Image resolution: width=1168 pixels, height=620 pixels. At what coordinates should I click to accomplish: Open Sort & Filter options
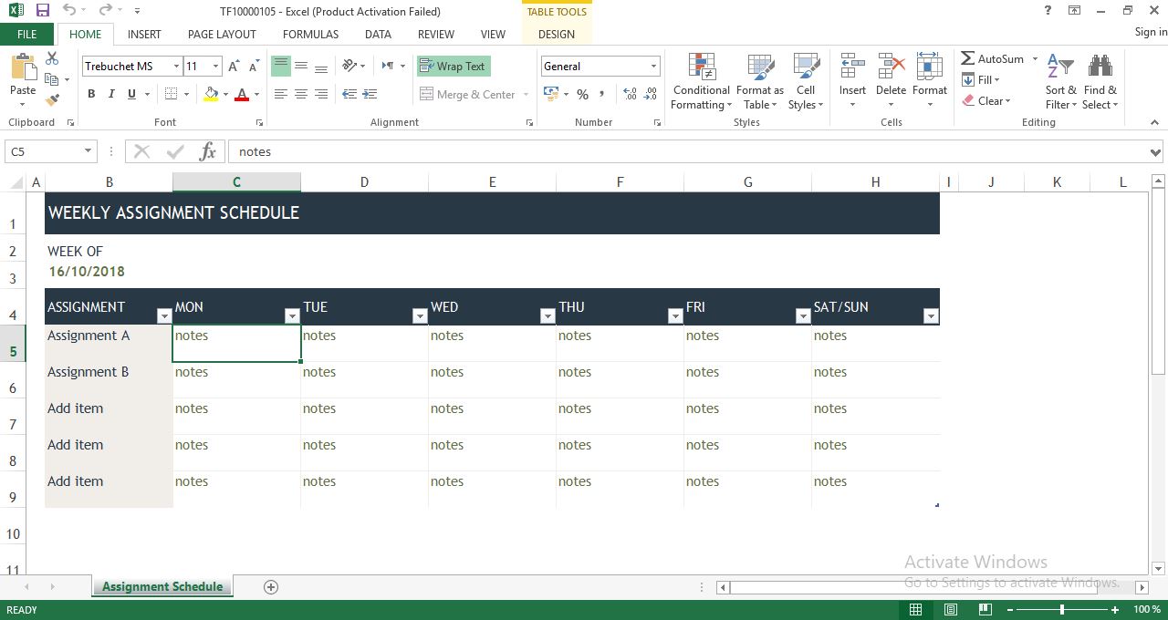(1061, 82)
